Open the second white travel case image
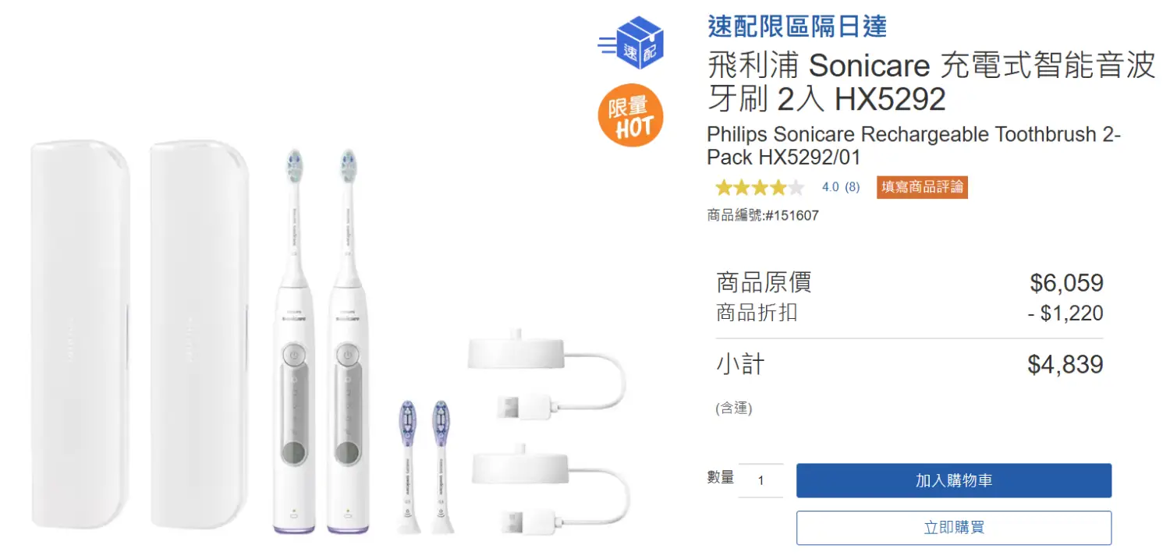Screen dimensions: 1170x559 [200, 335]
